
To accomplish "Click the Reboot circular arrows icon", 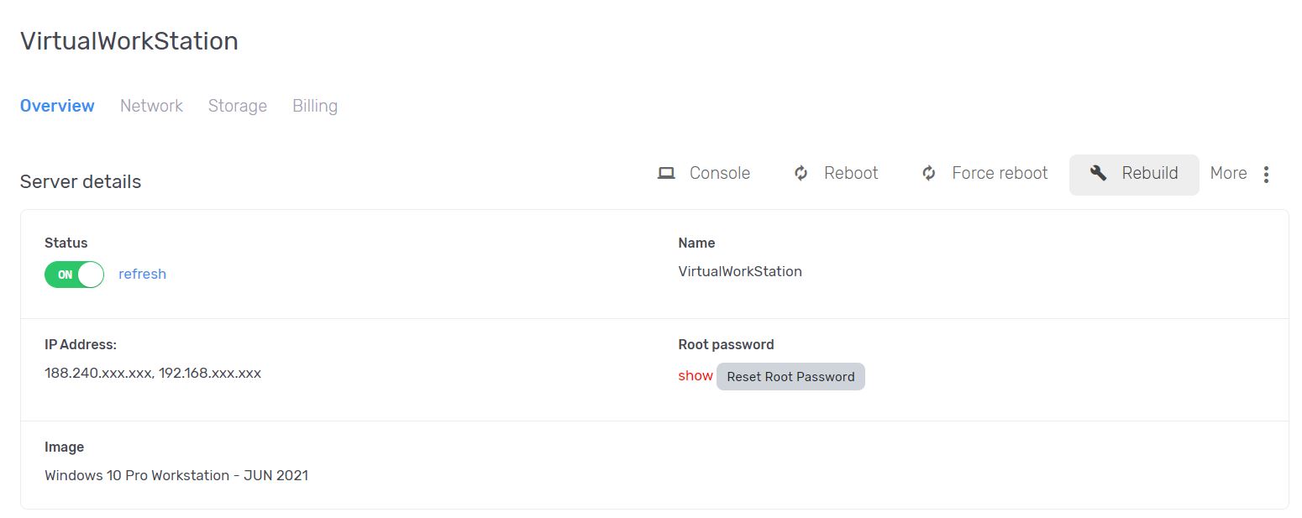I will click(x=801, y=174).
